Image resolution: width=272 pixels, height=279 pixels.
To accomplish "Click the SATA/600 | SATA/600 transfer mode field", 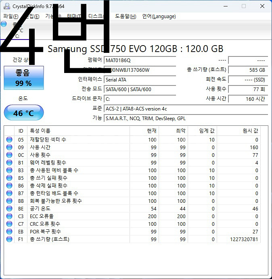I will [140, 90].
